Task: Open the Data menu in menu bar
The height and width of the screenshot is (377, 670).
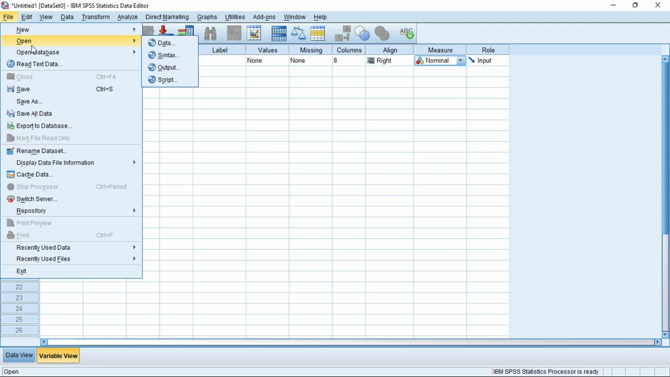Action: (x=67, y=17)
